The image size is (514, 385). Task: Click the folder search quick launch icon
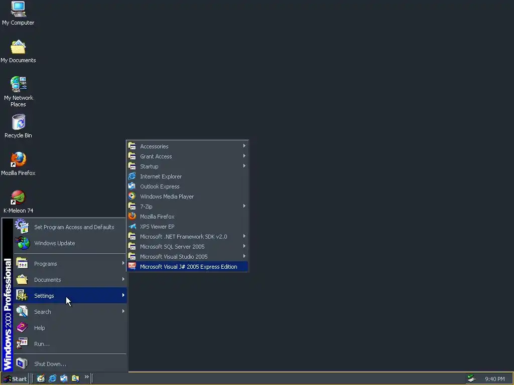(75, 378)
